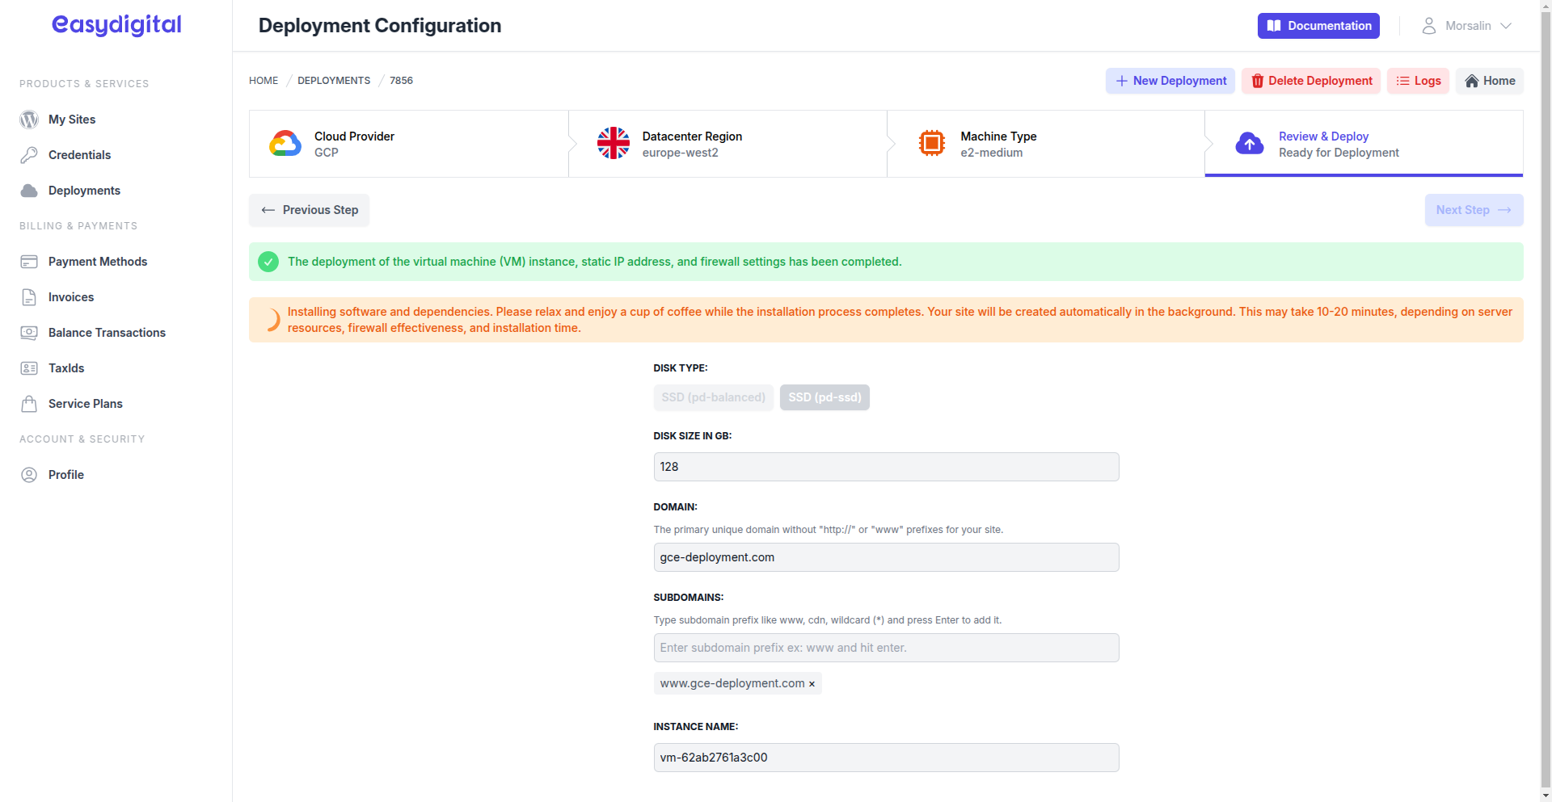Click the WordPress icon beside My Sites

(29, 120)
